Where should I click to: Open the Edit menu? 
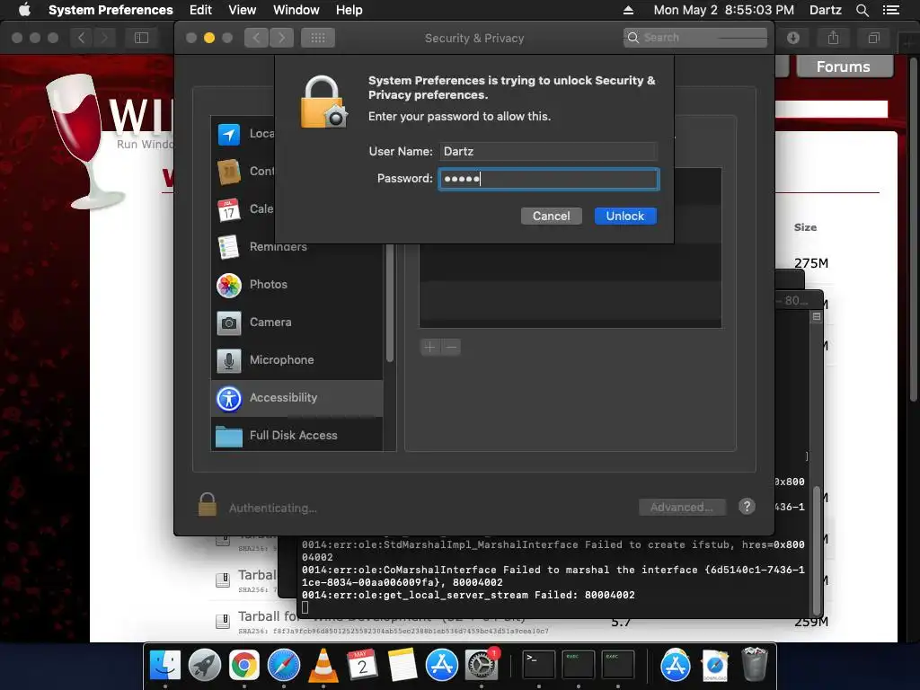tap(200, 10)
